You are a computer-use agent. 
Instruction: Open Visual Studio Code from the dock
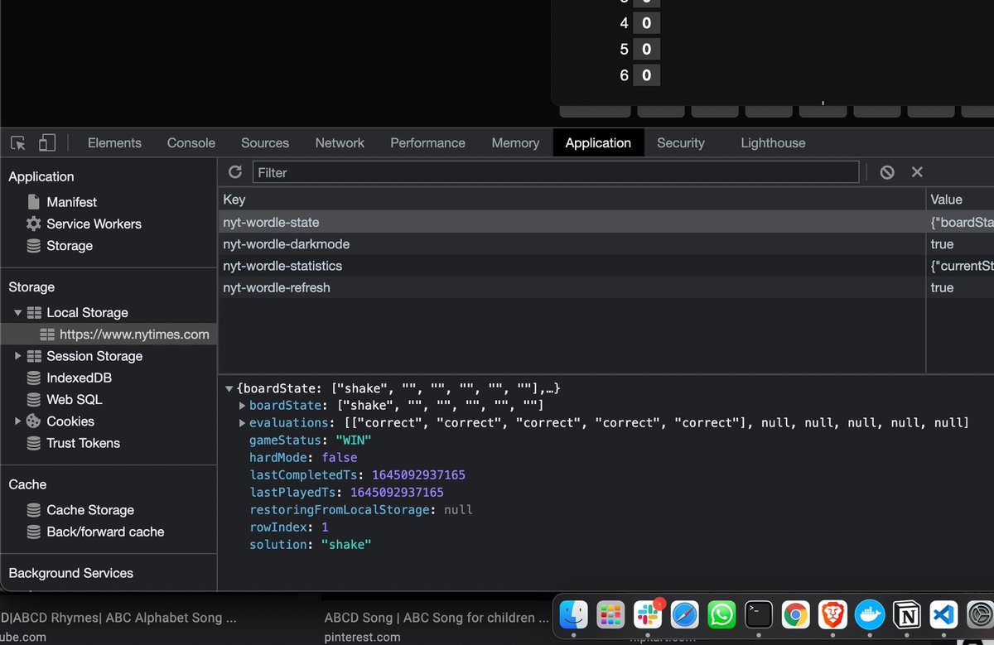click(944, 614)
